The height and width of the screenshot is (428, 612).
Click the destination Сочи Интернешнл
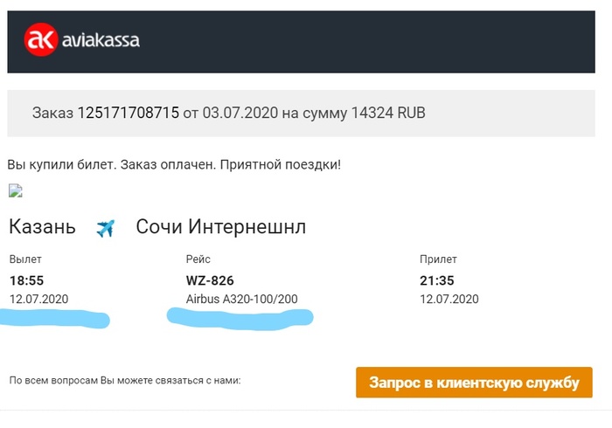(221, 227)
